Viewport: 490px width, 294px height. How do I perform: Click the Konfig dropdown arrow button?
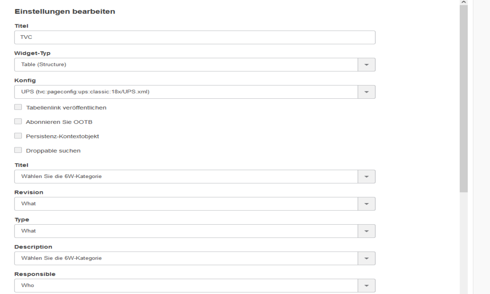[x=367, y=92]
